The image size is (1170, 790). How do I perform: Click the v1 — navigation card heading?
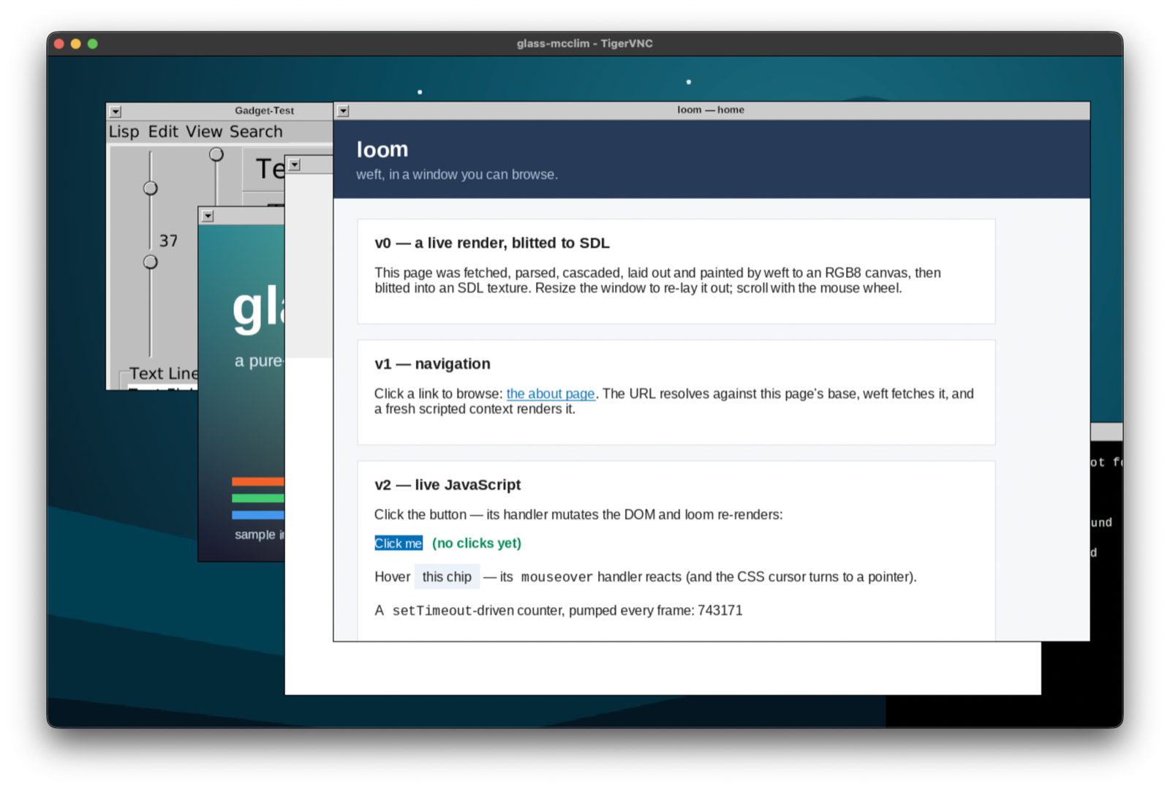pyautogui.click(x=433, y=364)
